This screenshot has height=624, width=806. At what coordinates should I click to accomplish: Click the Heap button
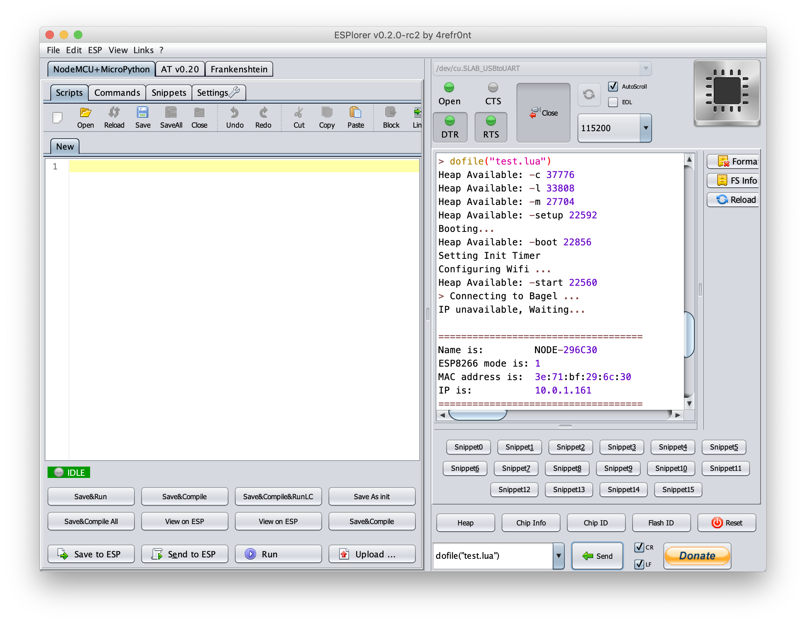[466, 523]
